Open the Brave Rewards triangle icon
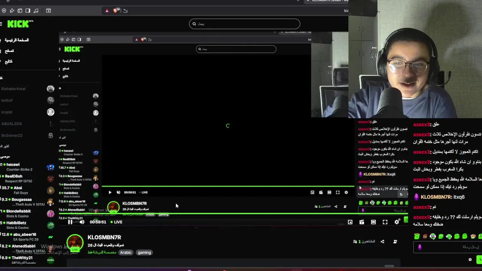Screen dimensions: 482x271 pyautogui.click(x=107, y=11)
